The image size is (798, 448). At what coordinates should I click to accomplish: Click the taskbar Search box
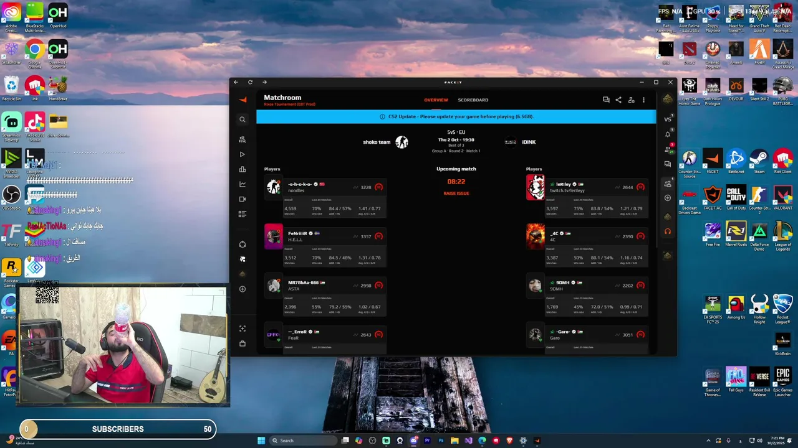[x=302, y=441]
